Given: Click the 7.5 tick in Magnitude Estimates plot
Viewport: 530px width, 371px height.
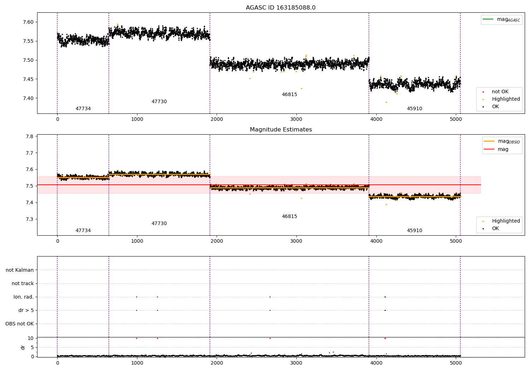Looking at the screenshot, I should point(30,186).
